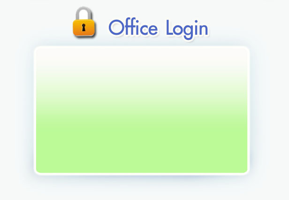Click the panel's white left border
289x200 pixels.
click(x=35, y=110)
